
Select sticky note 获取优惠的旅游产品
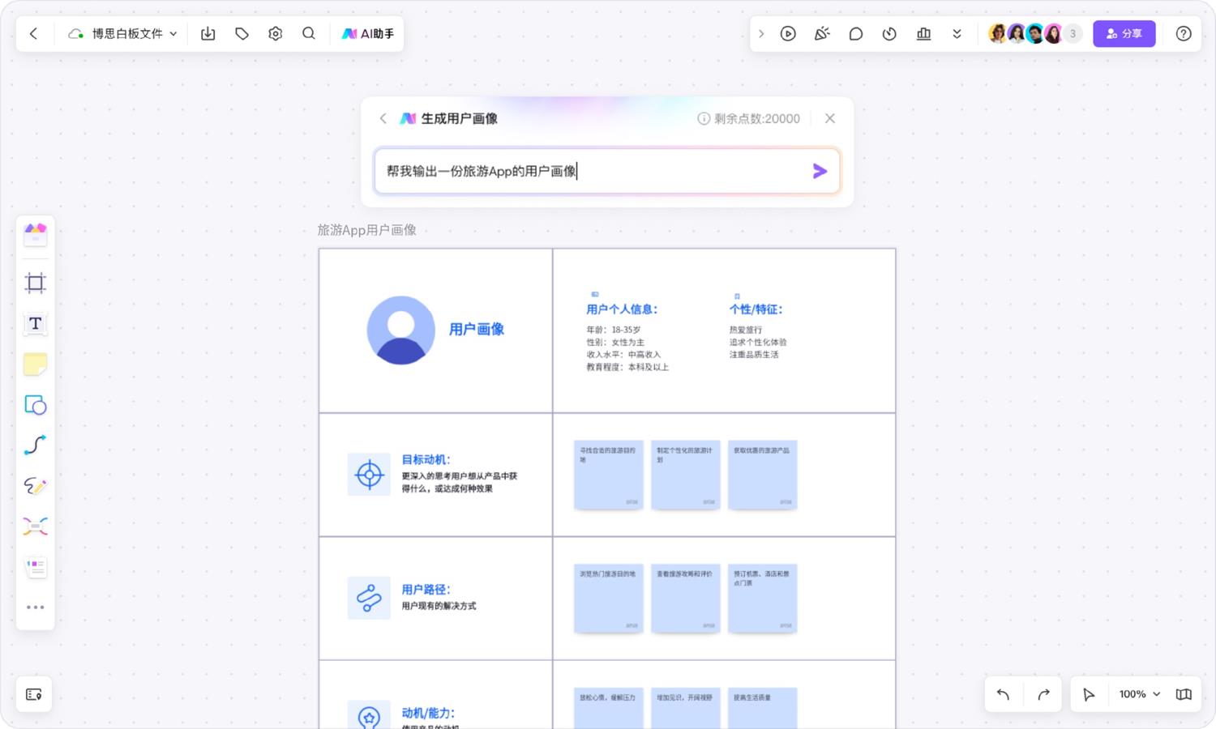tap(763, 475)
